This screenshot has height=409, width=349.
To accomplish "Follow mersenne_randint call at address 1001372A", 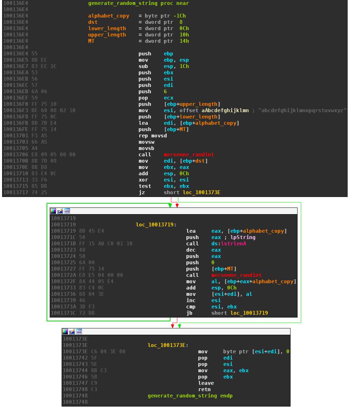I will [x=237, y=275].
